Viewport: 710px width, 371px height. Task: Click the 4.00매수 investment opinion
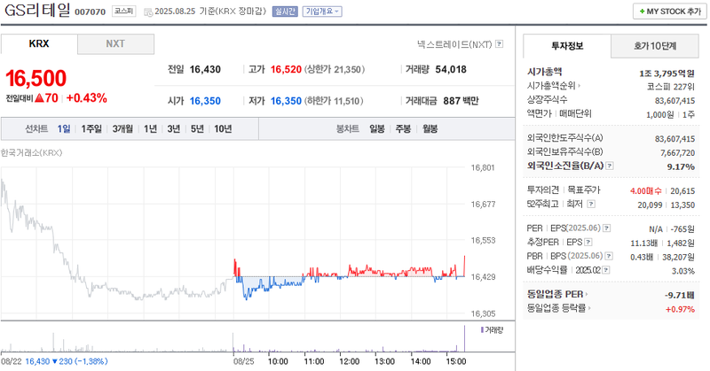pyautogui.click(x=646, y=191)
